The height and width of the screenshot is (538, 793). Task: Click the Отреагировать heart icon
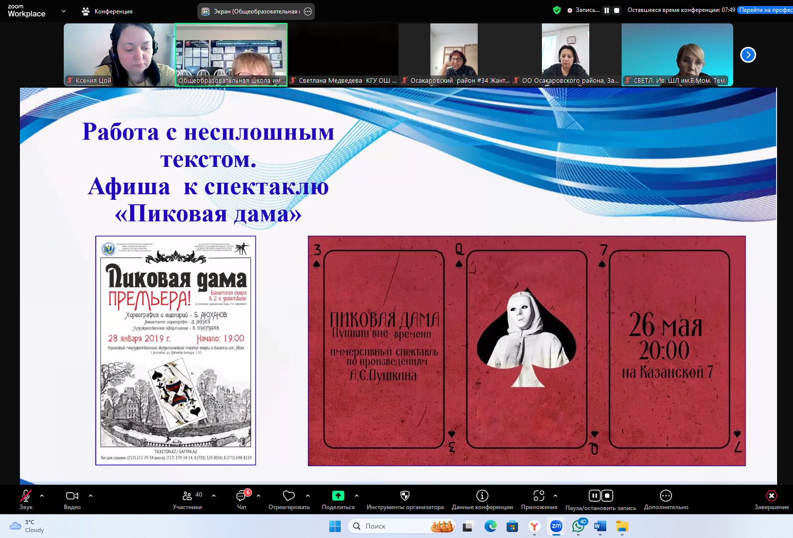pyautogui.click(x=289, y=496)
